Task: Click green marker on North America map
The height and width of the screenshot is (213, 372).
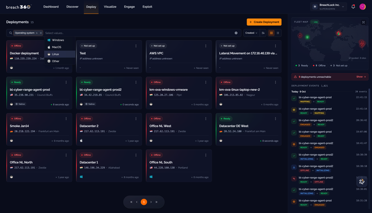Action: coord(307,37)
